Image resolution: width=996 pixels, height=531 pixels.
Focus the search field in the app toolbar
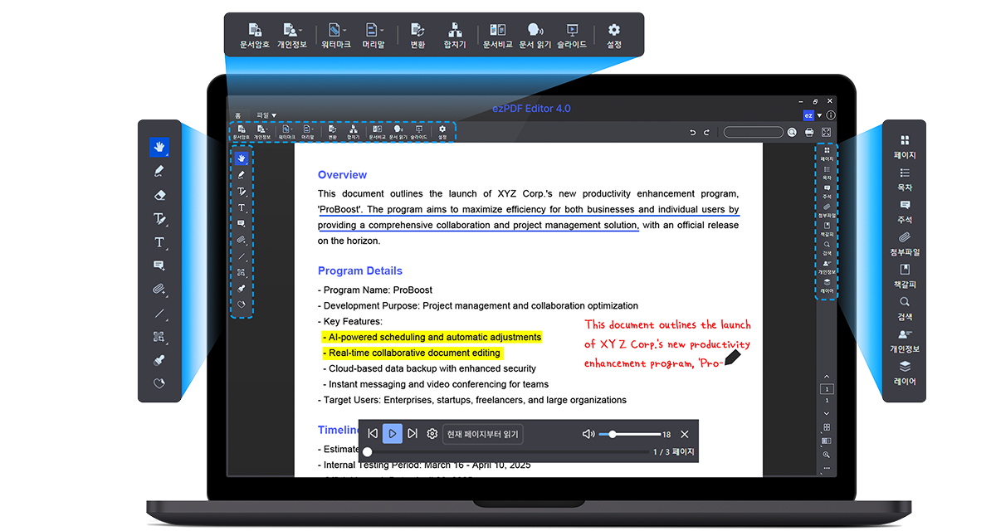[x=754, y=132]
